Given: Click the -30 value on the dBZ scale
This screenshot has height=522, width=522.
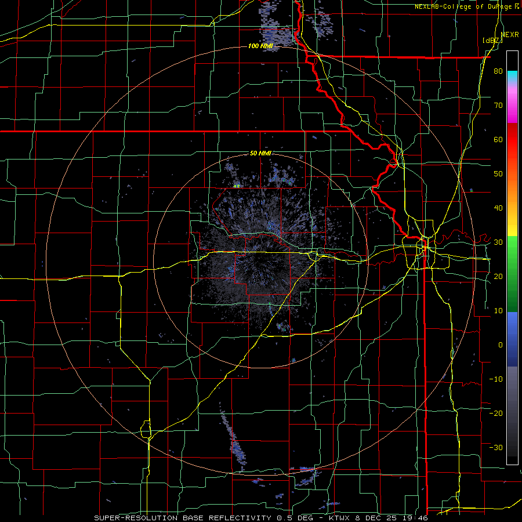Looking at the screenshot, I should click(496, 447).
